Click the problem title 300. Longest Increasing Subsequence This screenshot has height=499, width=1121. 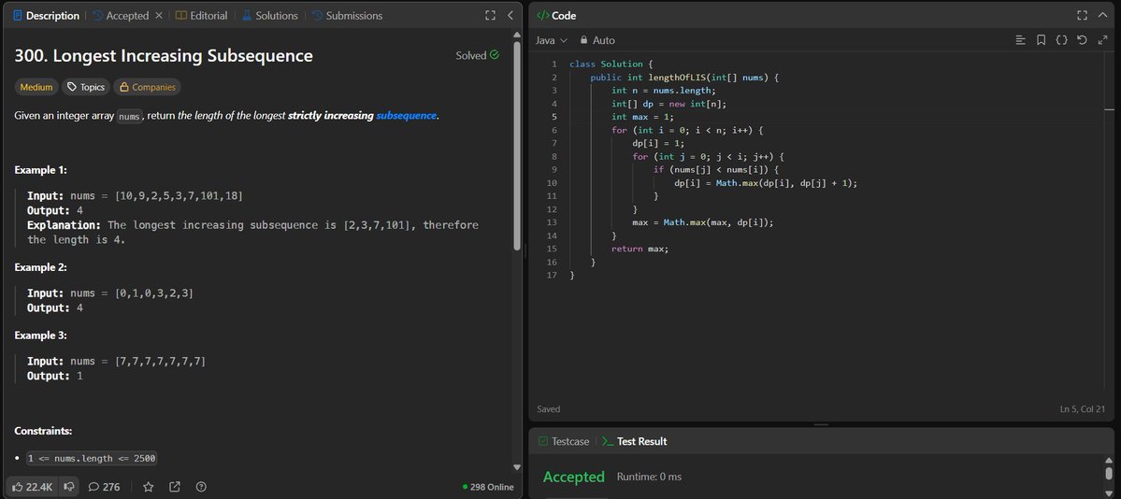[x=164, y=56]
